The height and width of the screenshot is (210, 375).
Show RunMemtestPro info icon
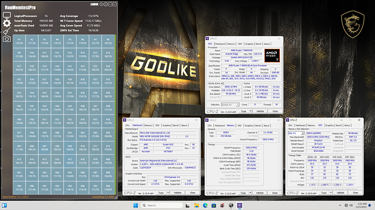point(105,4)
